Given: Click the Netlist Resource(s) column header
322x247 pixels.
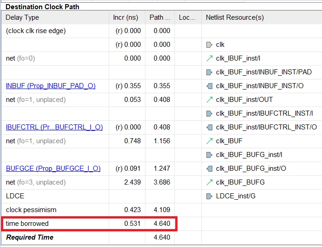Looking at the screenshot, I should coord(234,17).
